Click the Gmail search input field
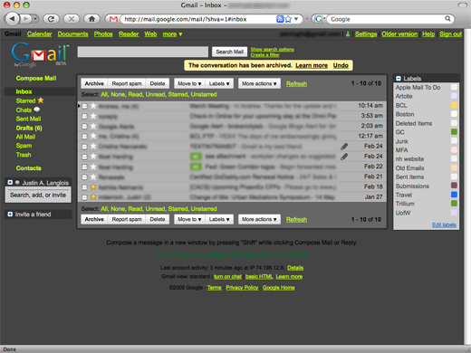Viewport: 471px width, 353px height. point(143,52)
